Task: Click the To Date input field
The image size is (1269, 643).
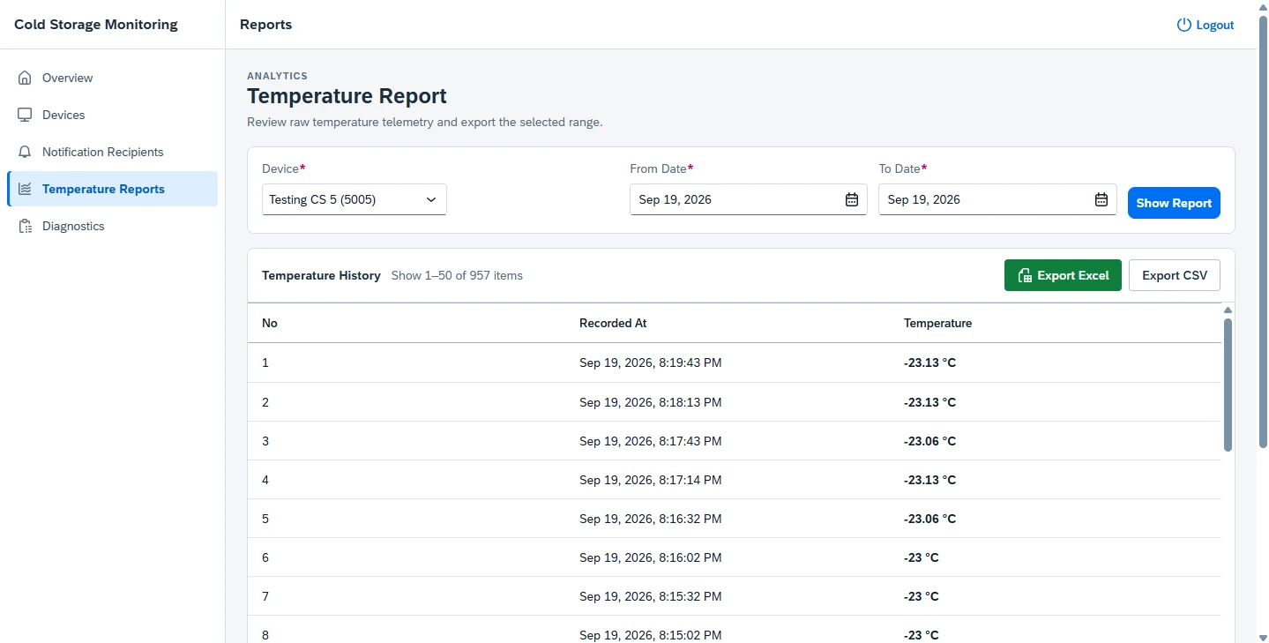Action: 997,199
